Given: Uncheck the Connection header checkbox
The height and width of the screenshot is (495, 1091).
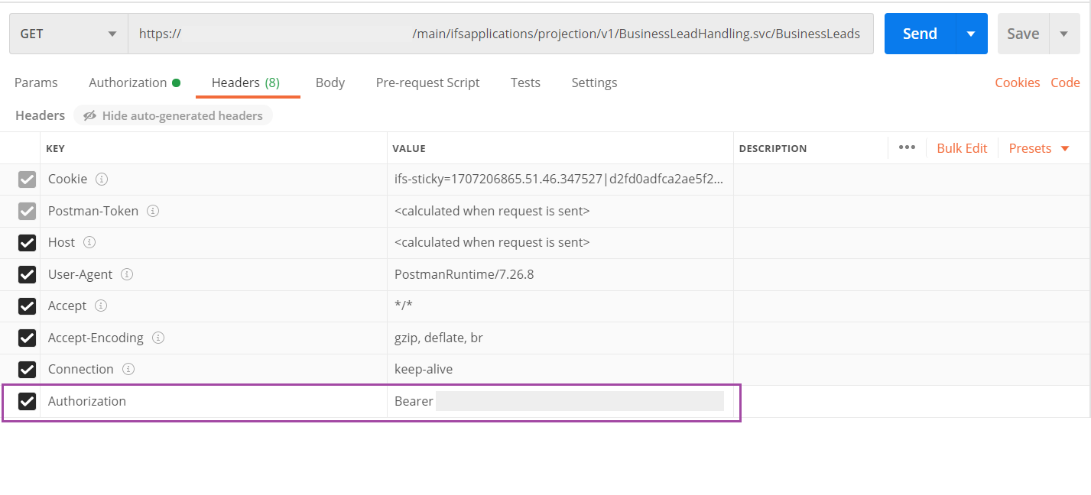Looking at the screenshot, I should [x=27, y=369].
